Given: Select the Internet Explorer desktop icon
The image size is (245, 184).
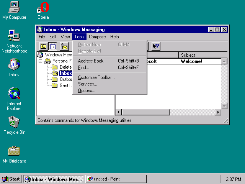Looking at the screenshot, I should point(14,99).
